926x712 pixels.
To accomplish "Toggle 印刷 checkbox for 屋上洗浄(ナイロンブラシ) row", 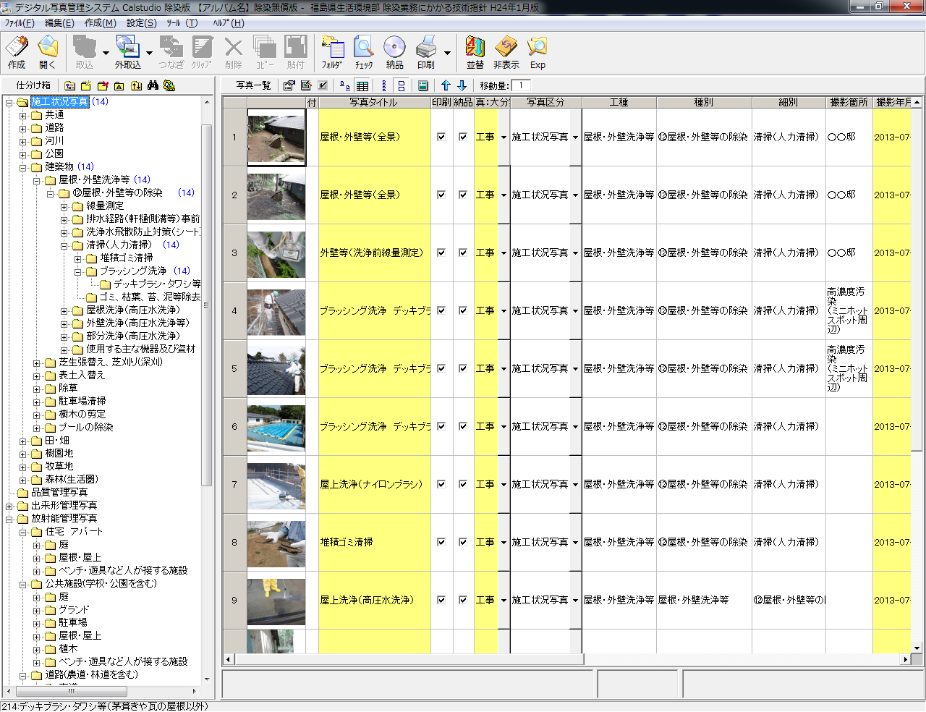I will 441,484.
